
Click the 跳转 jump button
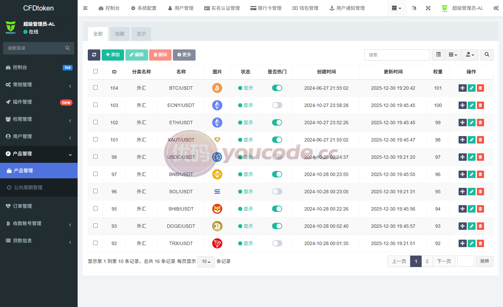pos(485,261)
